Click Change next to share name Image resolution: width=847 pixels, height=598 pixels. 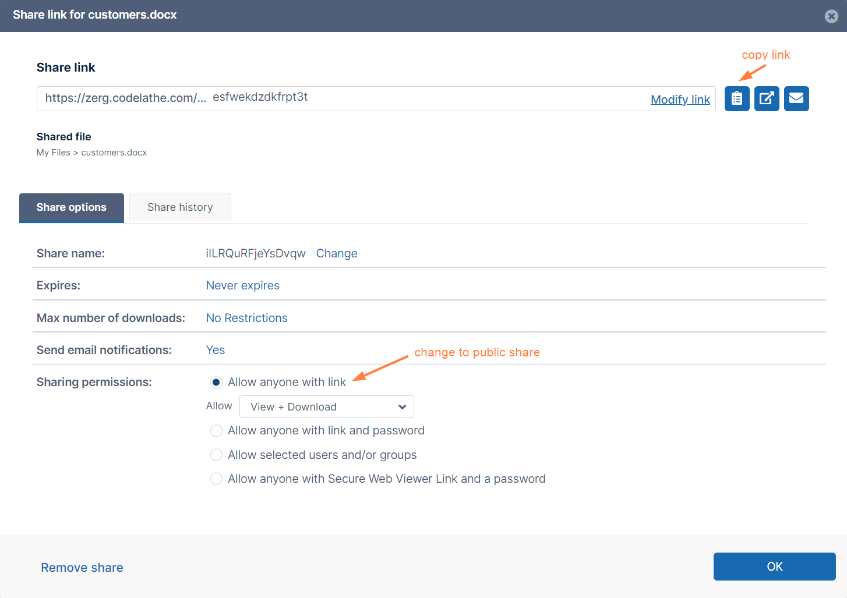[x=337, y=253]
